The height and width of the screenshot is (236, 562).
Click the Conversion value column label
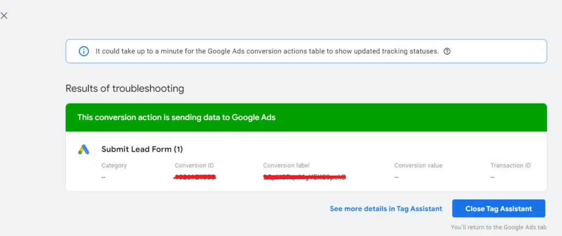tap(418, 165)
